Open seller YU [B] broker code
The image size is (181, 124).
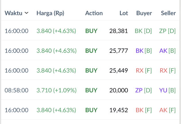(167, 90)
